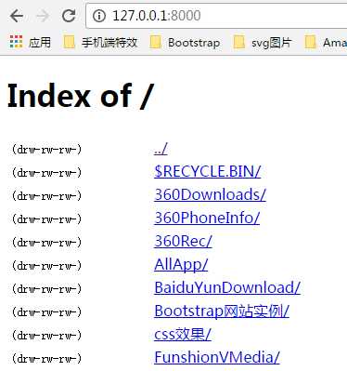Click permissions text beside 360Rec/
Image resolution: width=347 pixels, height=371 pixels.
pos(46,243)
